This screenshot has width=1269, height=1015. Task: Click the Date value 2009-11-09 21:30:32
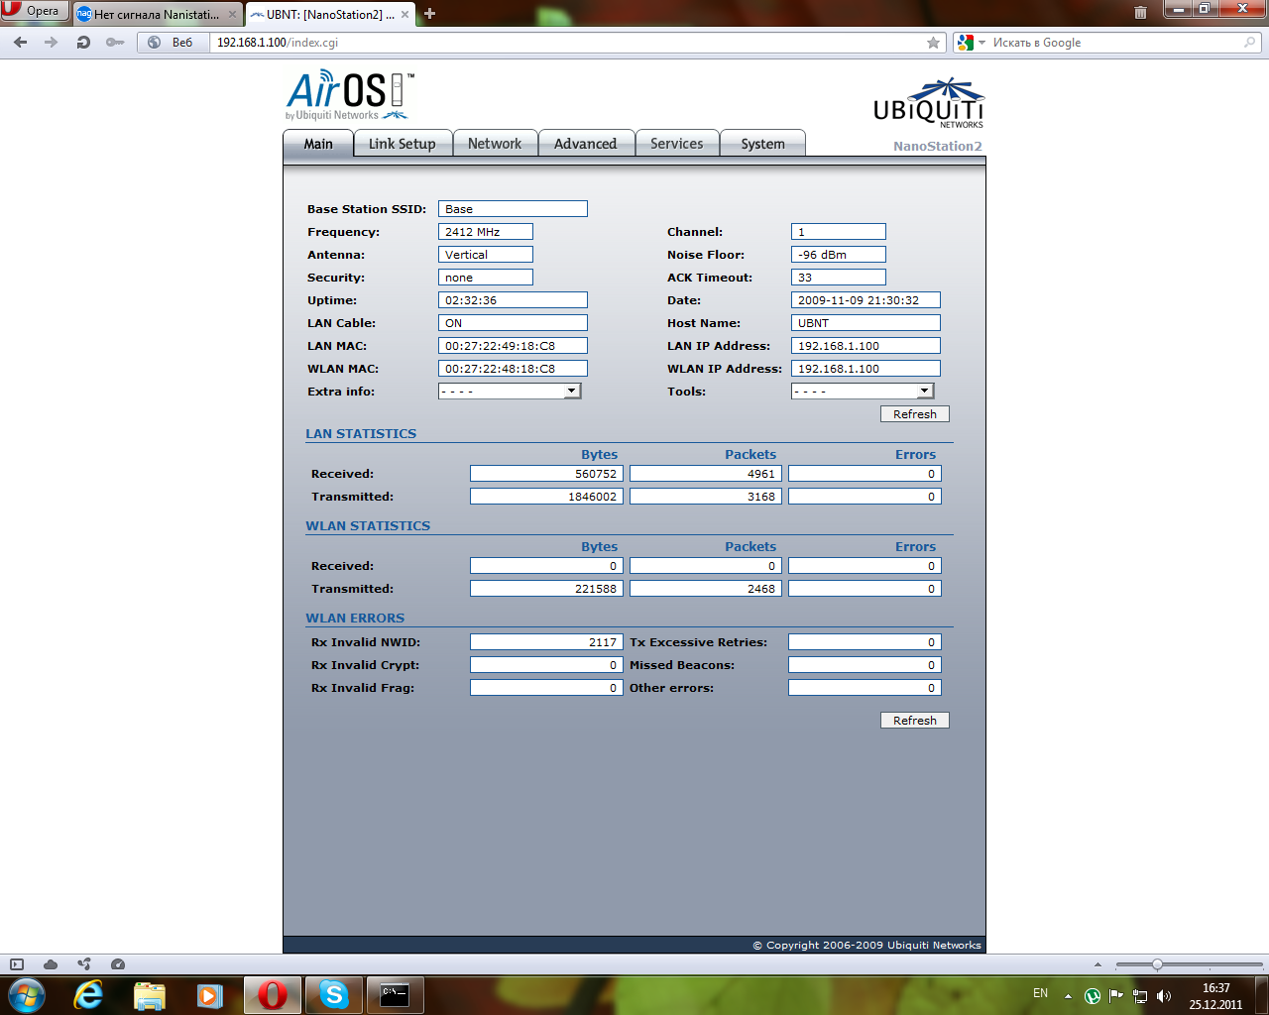865,300
